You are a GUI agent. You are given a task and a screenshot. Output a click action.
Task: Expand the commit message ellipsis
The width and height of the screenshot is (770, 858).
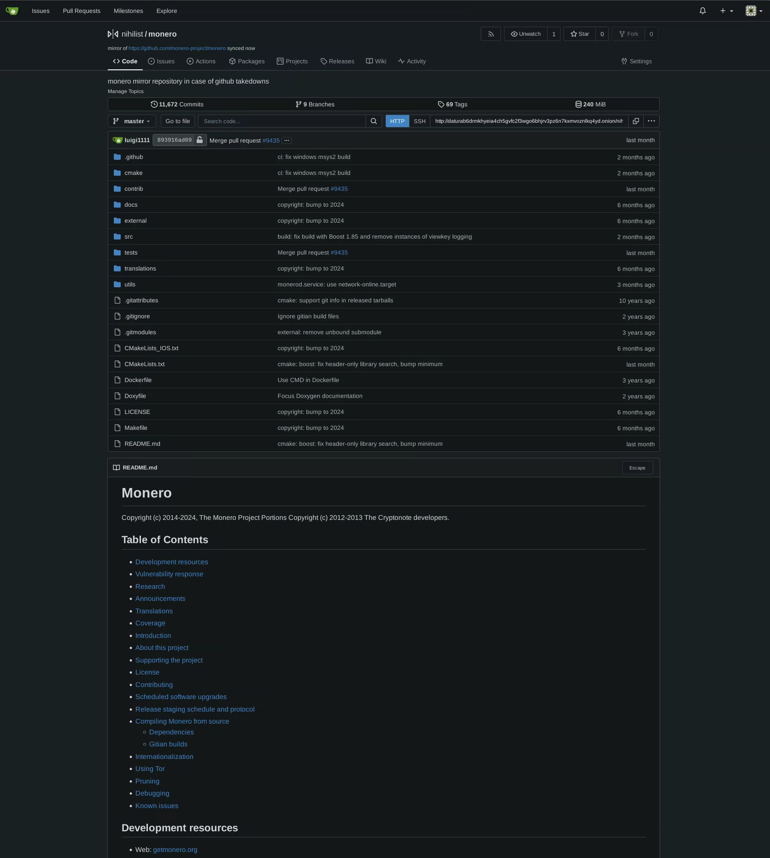coord(287,140)
